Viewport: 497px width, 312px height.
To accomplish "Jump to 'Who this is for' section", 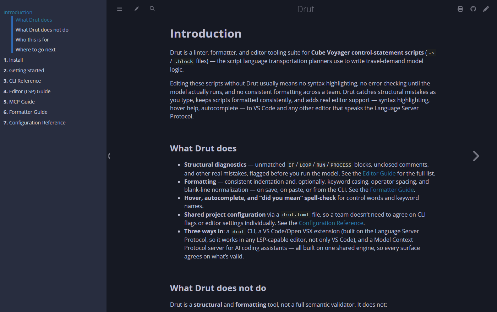I will pyautogui.click(x=32, y=40).
